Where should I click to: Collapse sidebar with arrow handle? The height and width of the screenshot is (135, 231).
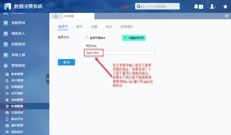(48, 79)
